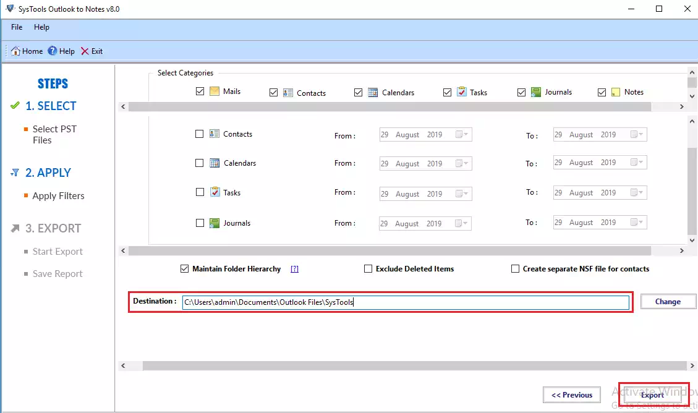Screen dimensions: 698x413
Task: Click the Contacts From day value 29
Action: (x=385, y=134)
